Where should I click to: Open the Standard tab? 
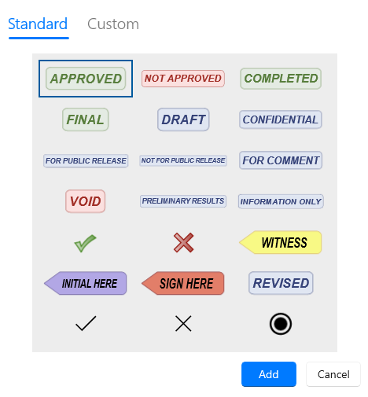click(x=38, y=24)
